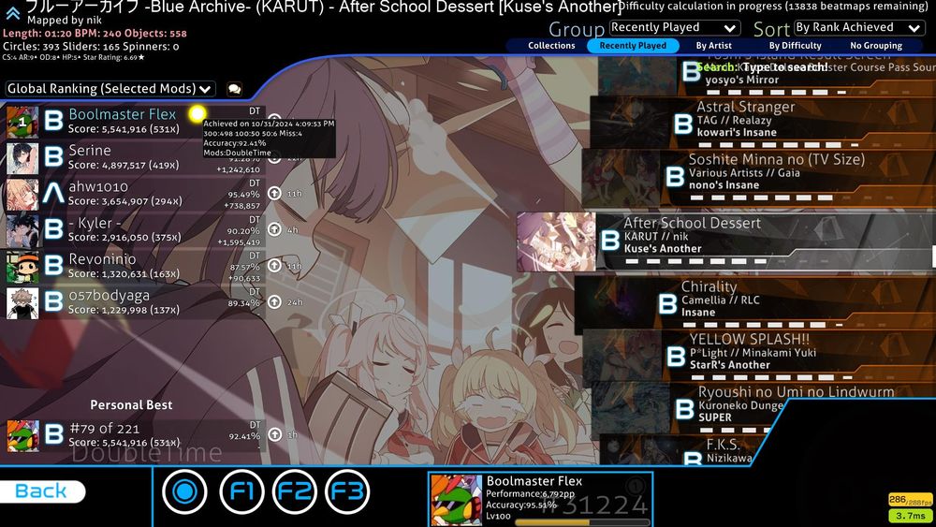Select the No Grouping tab
The width and height of the screenshot is (936, 527).
point(876,45)
